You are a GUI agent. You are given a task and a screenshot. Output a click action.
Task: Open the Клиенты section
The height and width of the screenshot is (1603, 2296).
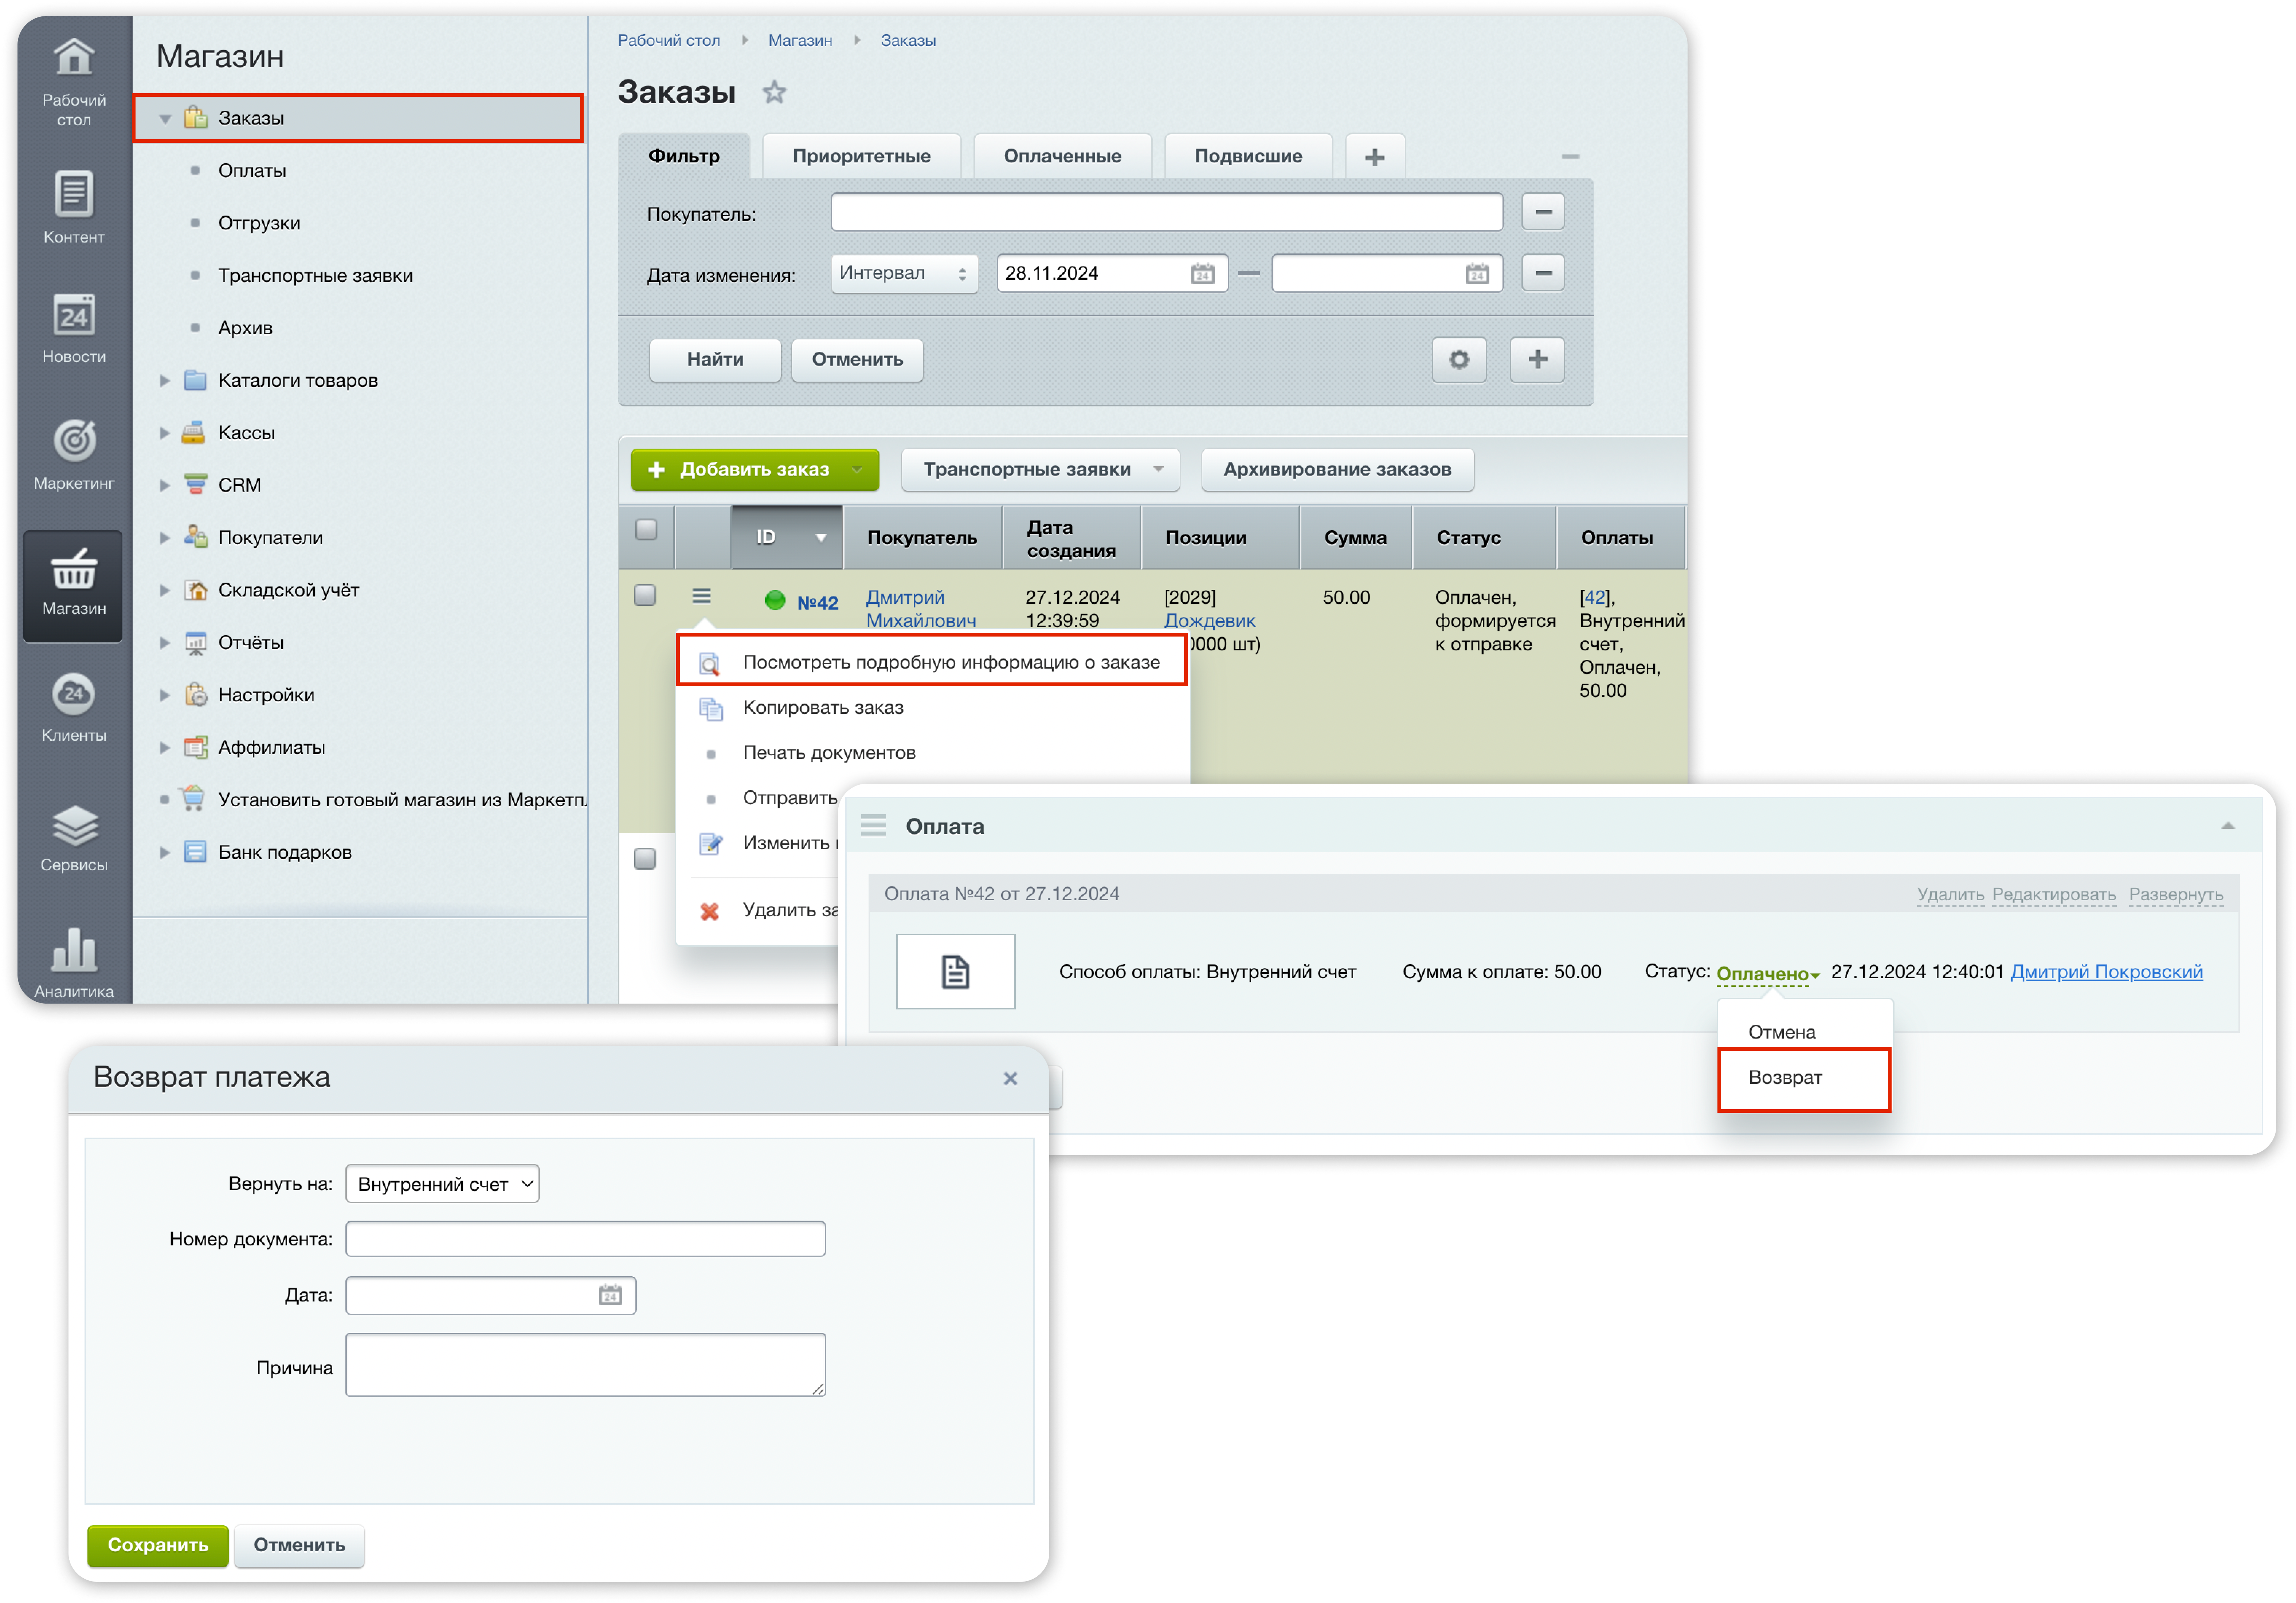(74, 708)
